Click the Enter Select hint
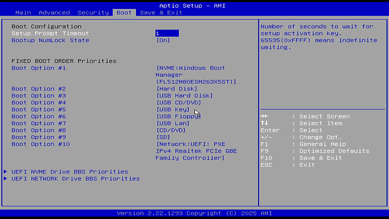389x219 pixels. pos(292,130)
